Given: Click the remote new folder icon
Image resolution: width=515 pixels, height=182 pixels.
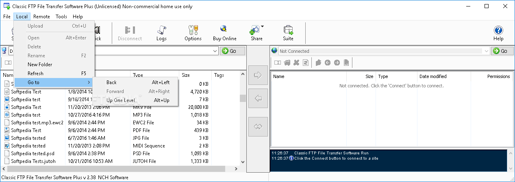Looking at the screenshot, I should pos(318,63).
